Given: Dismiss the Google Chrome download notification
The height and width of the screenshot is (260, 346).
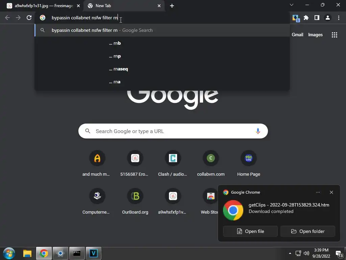Looking at the screenshot, I should pos(331,192).
